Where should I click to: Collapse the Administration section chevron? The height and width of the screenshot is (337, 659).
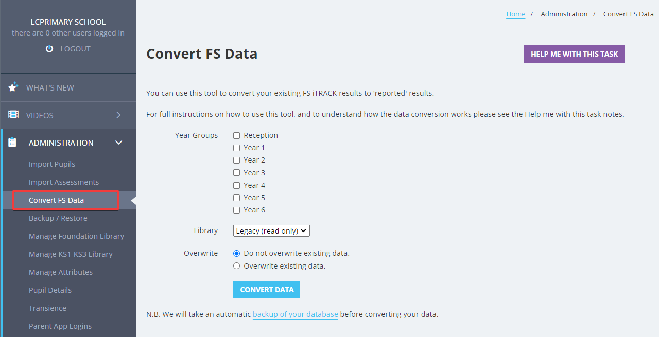[x=119, y=143]
